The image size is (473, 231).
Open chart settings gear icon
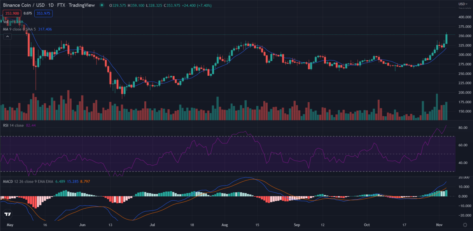465,224
